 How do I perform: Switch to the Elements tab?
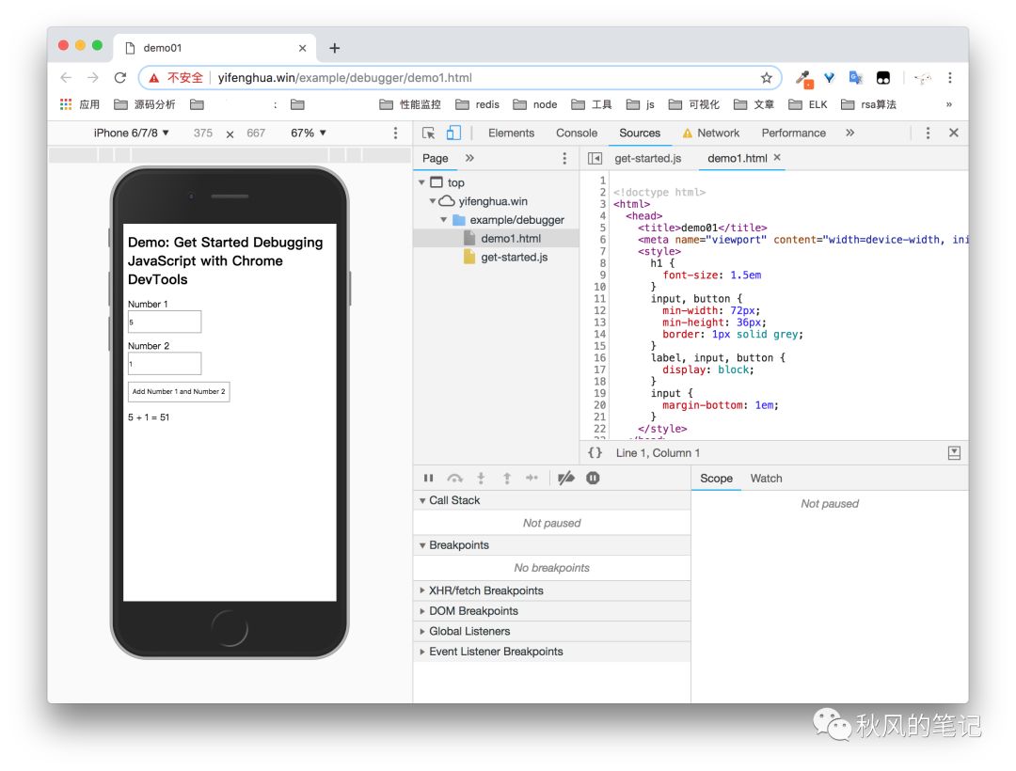511,133
